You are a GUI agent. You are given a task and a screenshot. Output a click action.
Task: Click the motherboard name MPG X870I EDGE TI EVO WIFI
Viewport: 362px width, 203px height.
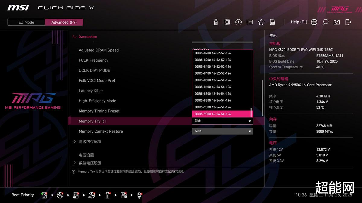(x=301, y=50)
